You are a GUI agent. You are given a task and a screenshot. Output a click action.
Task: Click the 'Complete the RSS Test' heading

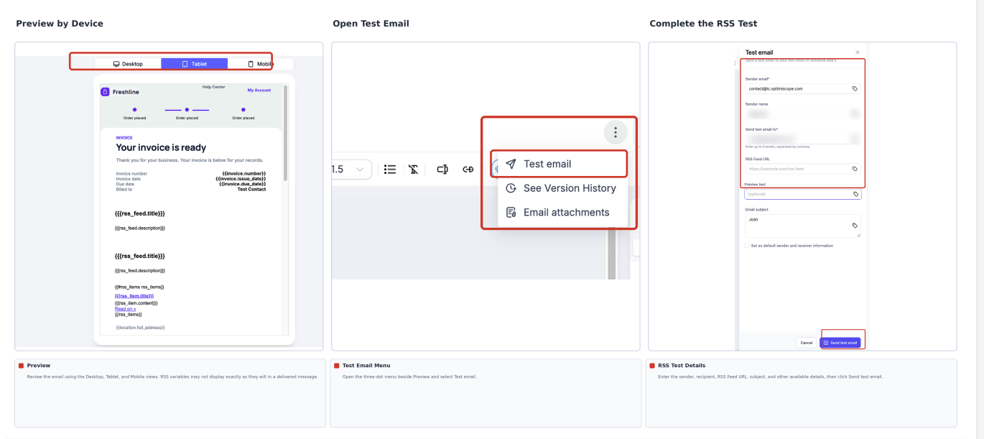coord(703,24)
